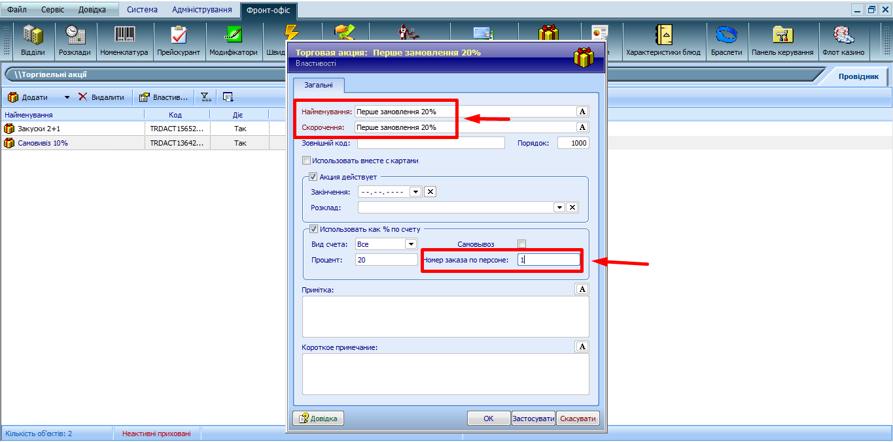Open the Сервіс menu
Image resolution: width=893 pixels, height=442 pixels.
tap(52, 10)
